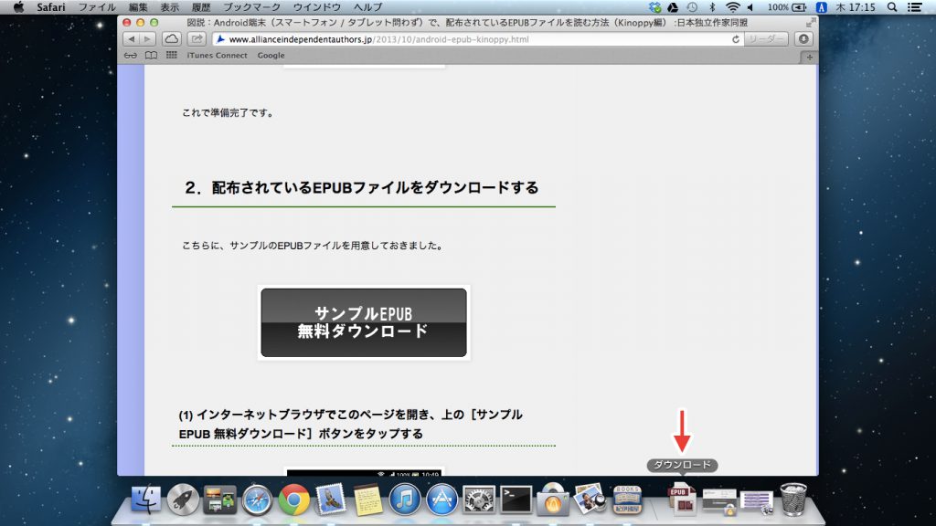
Task: Open the App Store in Dock
Action: (441, 500)
